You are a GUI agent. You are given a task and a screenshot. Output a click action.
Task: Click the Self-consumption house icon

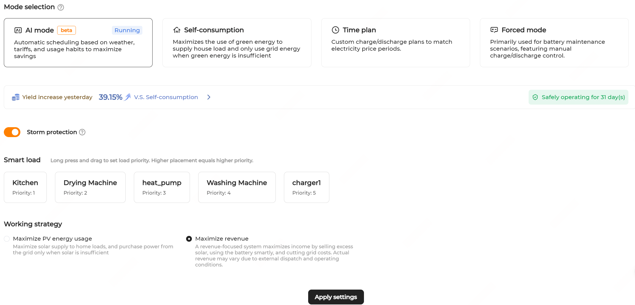coord(177,30)
